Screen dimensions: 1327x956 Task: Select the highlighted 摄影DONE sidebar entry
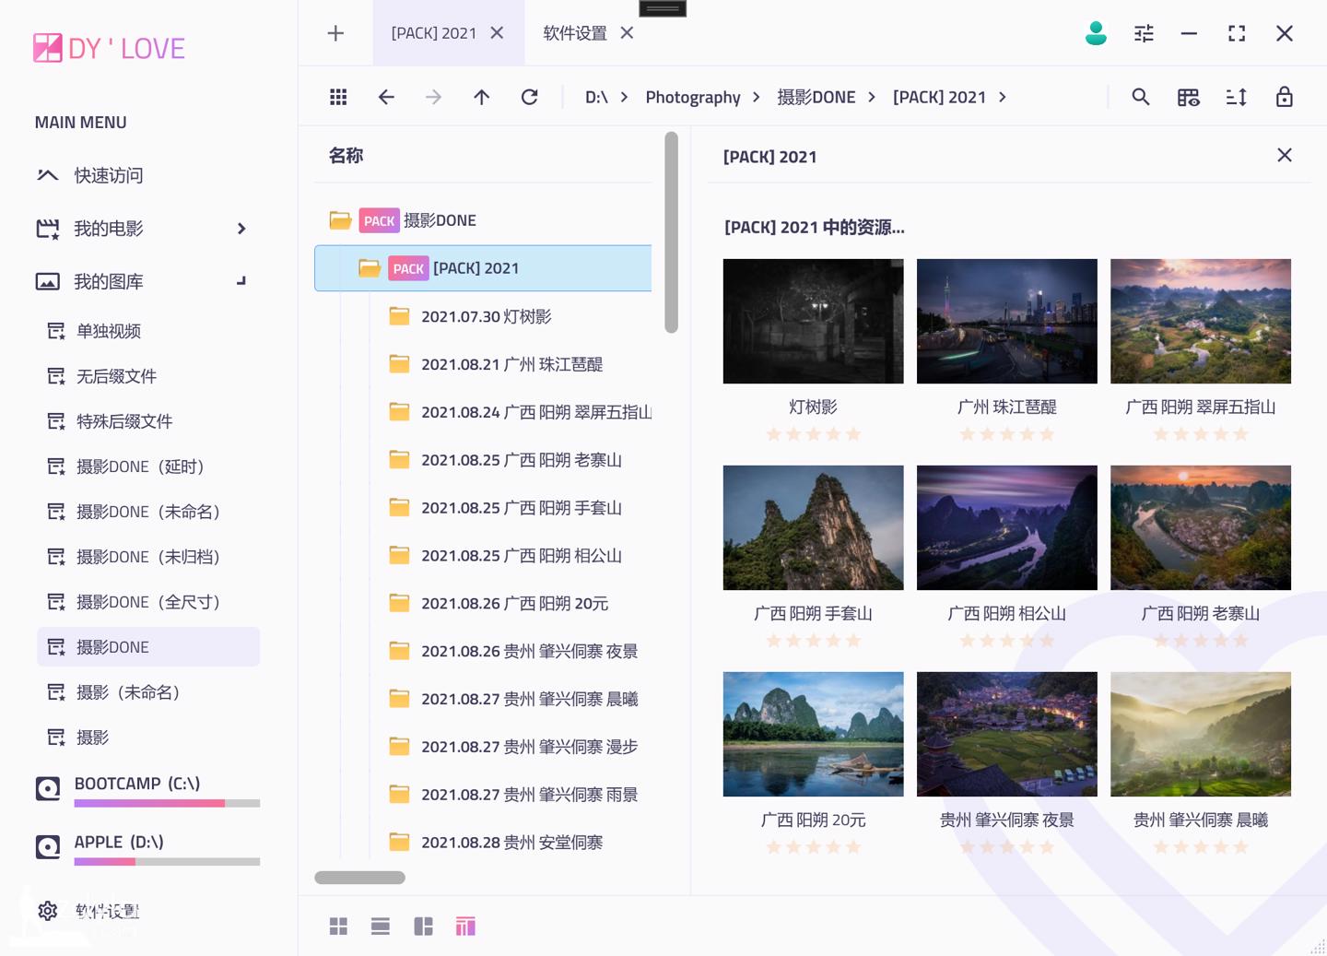click(x=147, y=647)
